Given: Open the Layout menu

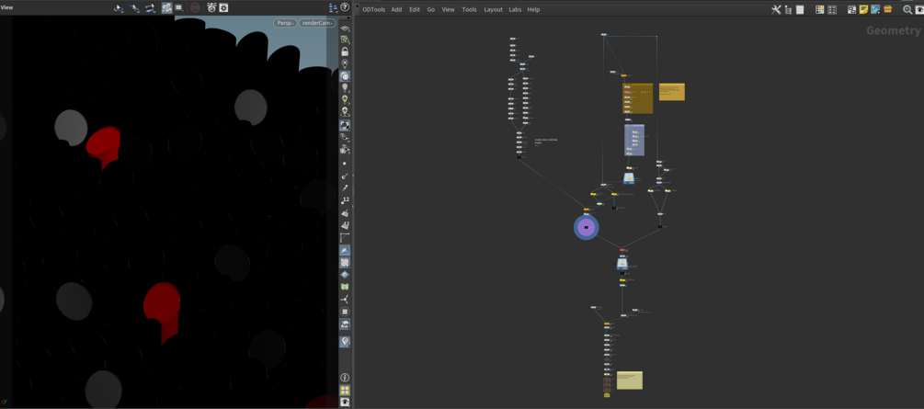Looking at the screenshot, I should click(493, 9).
